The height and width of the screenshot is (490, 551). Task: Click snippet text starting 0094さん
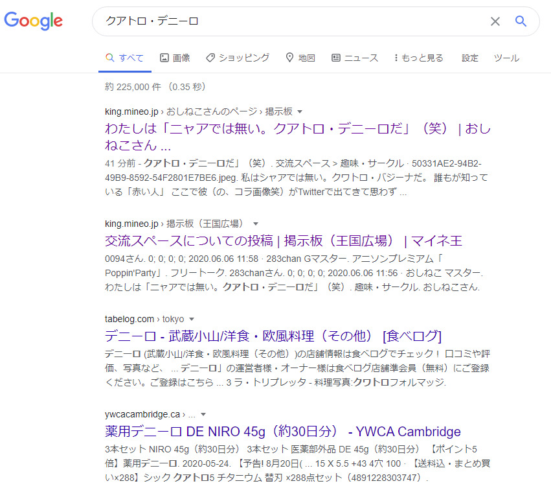(x=294, y=273)
